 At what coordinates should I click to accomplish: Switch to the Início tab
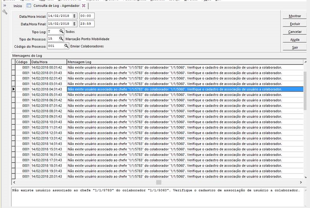pyautogui.click(x=18, y=6)
